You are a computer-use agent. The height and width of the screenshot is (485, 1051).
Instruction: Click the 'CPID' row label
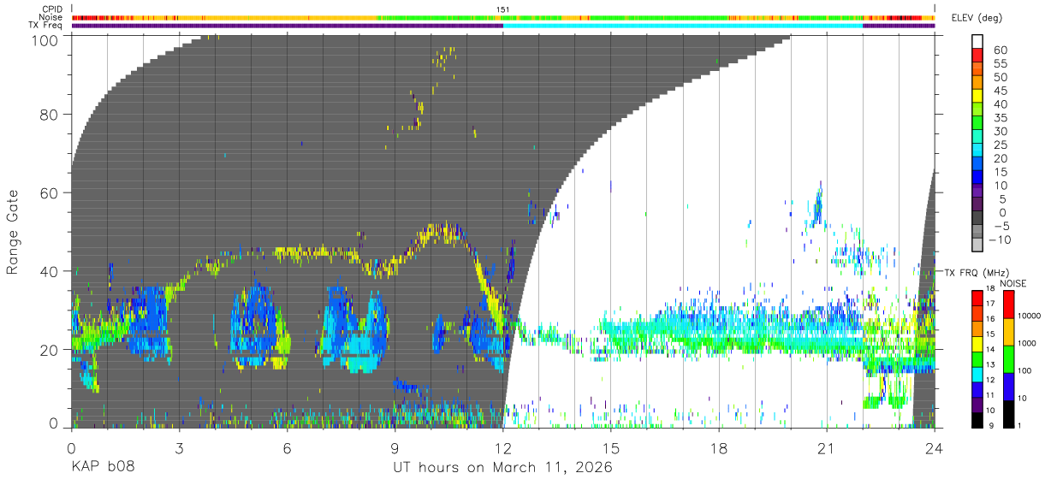pos(53,9)
